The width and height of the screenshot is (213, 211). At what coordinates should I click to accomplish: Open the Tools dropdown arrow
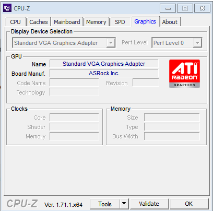click(x=124, y=204)
